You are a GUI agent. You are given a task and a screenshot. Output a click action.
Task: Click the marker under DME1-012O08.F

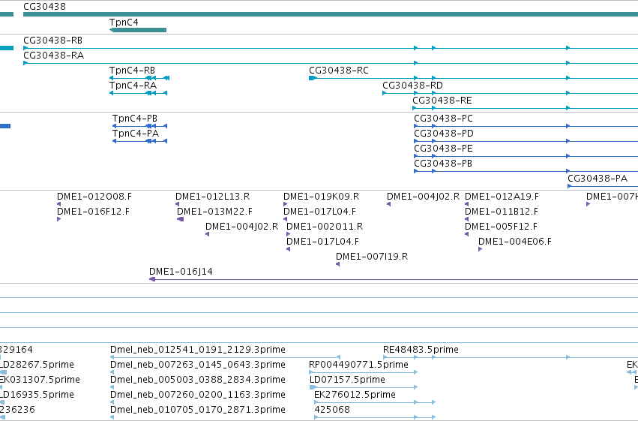click(x=59, y=204)
